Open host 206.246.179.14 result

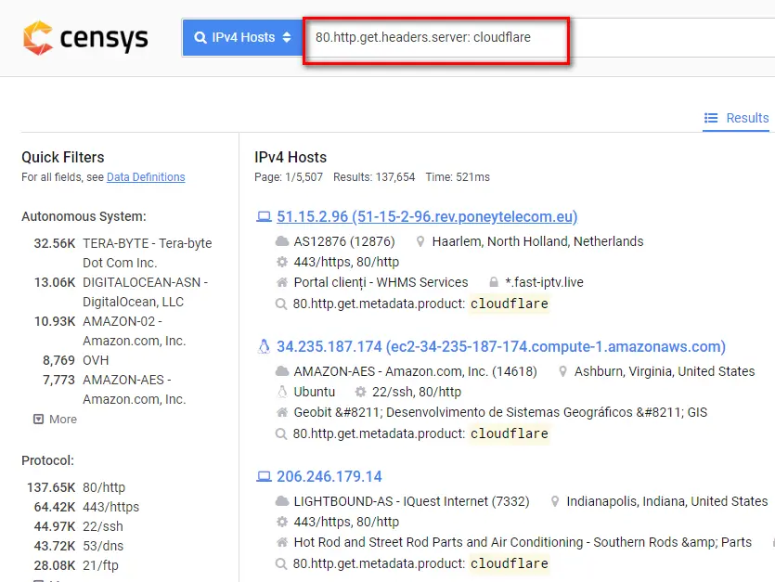pos(329,477)
